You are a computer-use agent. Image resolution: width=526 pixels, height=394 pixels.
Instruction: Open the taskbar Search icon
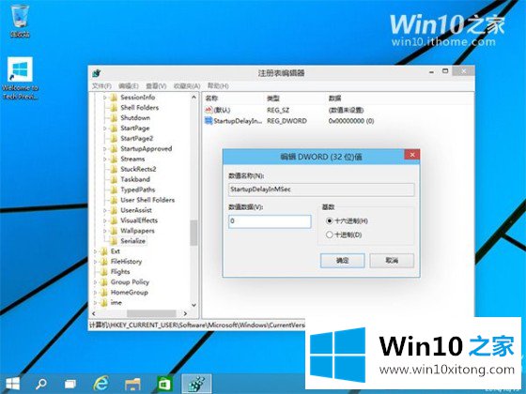[41, 384]
